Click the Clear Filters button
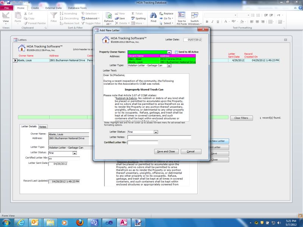Screen dimensions: 303x227 point(241,118)
